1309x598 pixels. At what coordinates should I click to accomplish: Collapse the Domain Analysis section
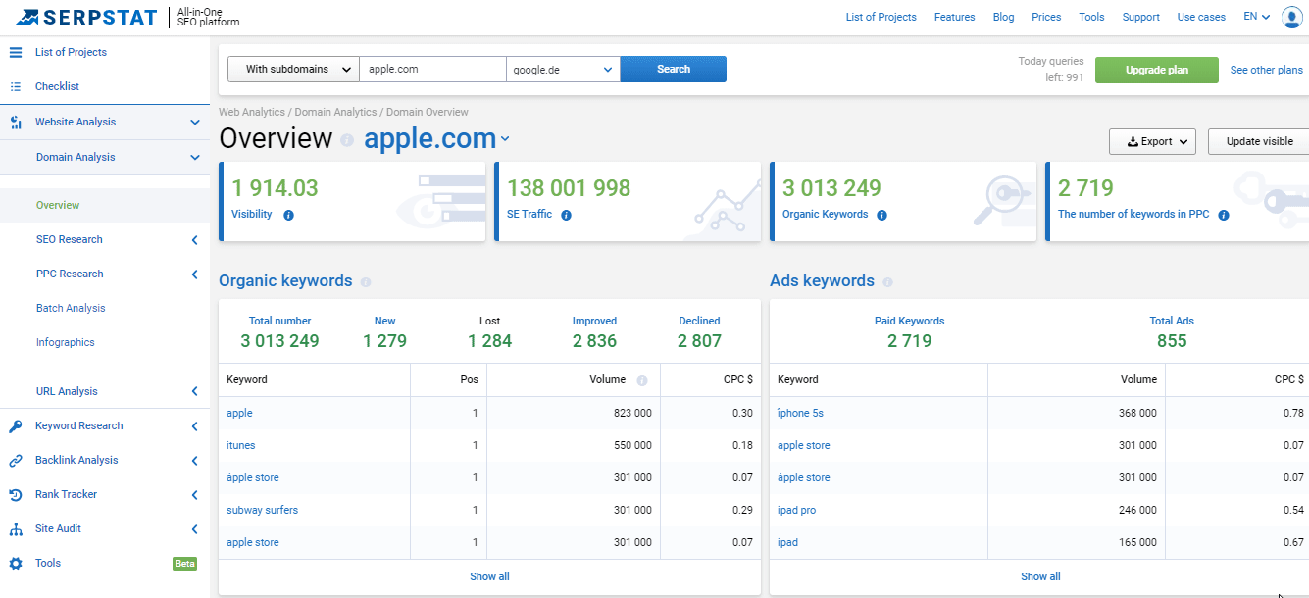click(x=195, y=157)
